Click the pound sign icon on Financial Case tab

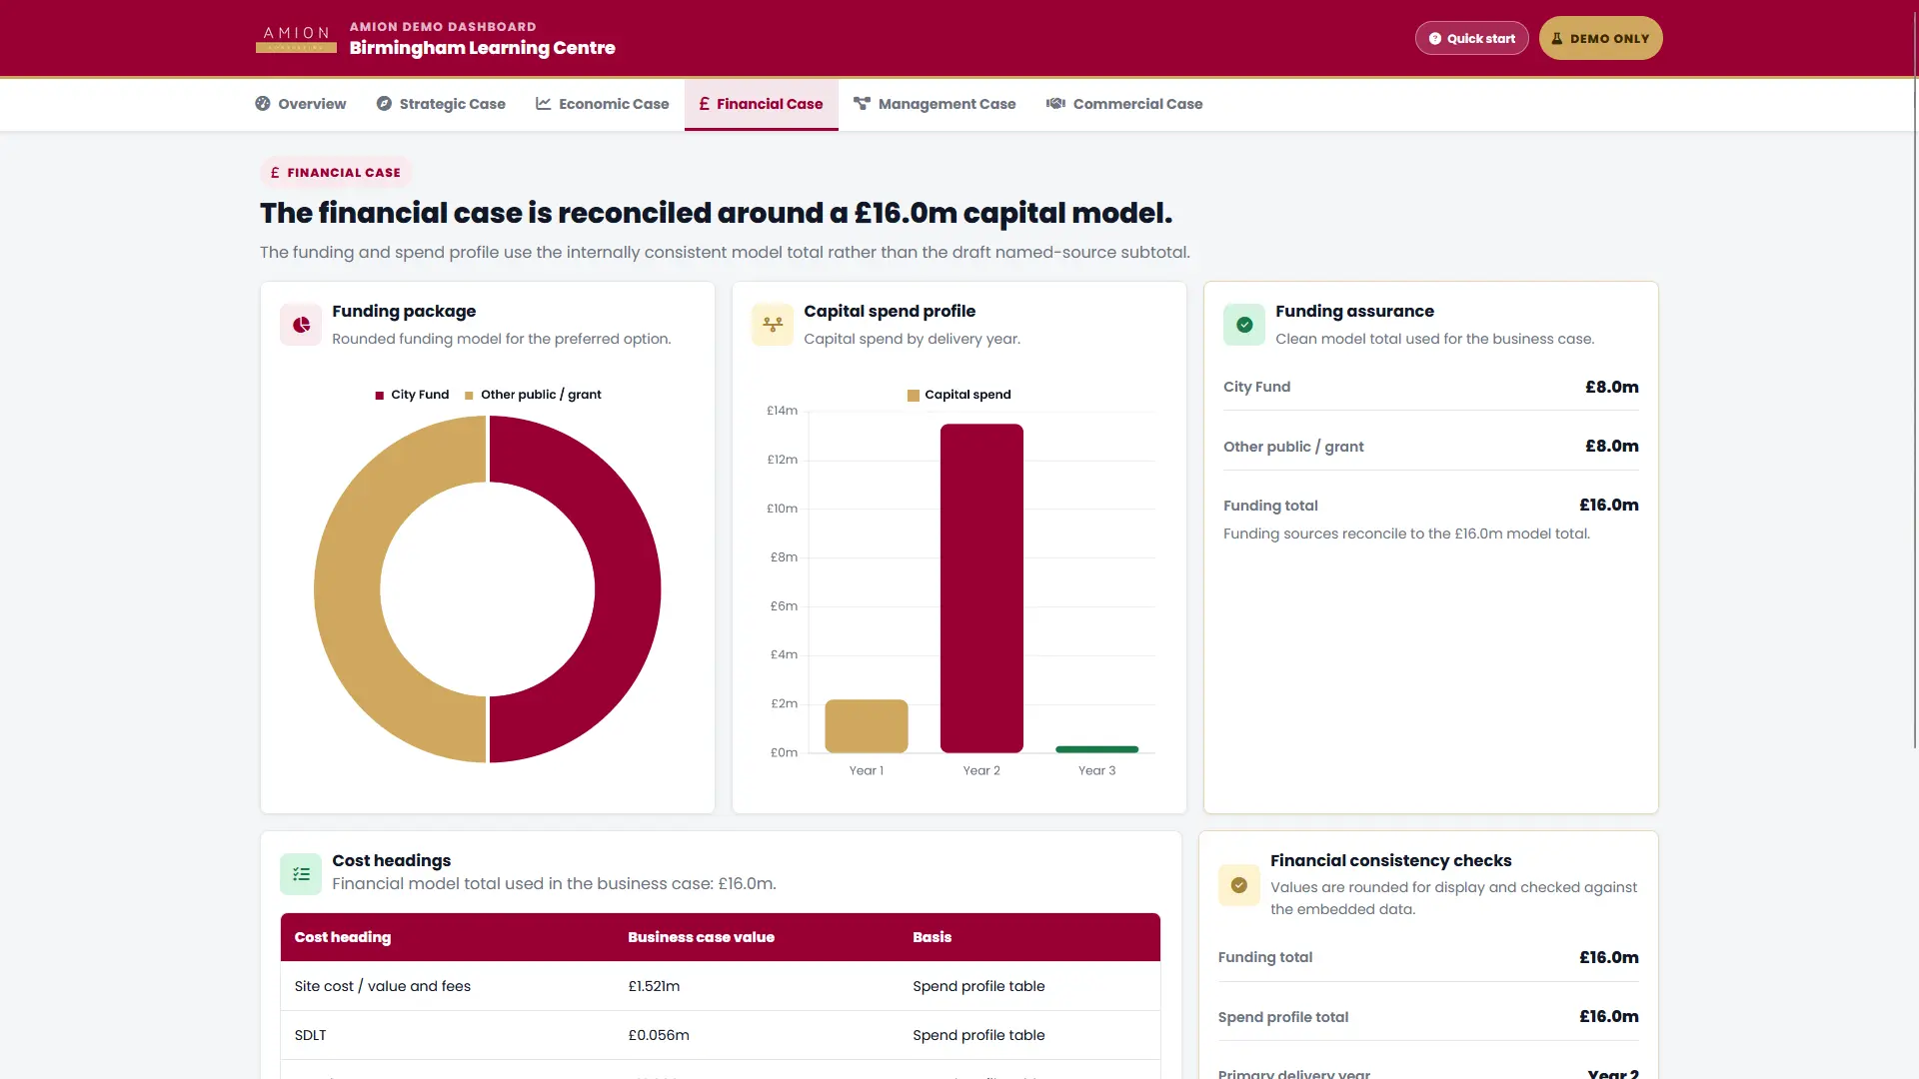tap(704, 104)
